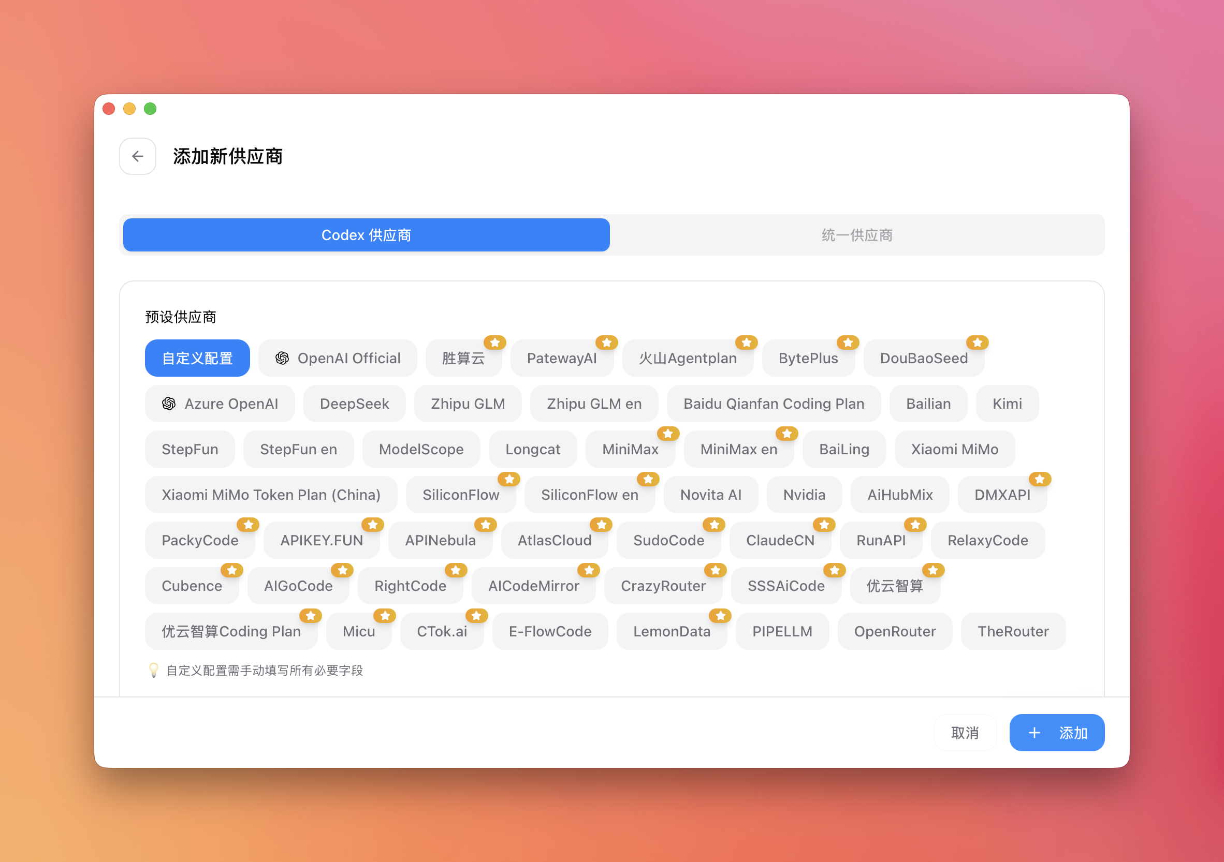
Task: Pick the 火山Agentplan preset
Action: click(x=688, y=358)
